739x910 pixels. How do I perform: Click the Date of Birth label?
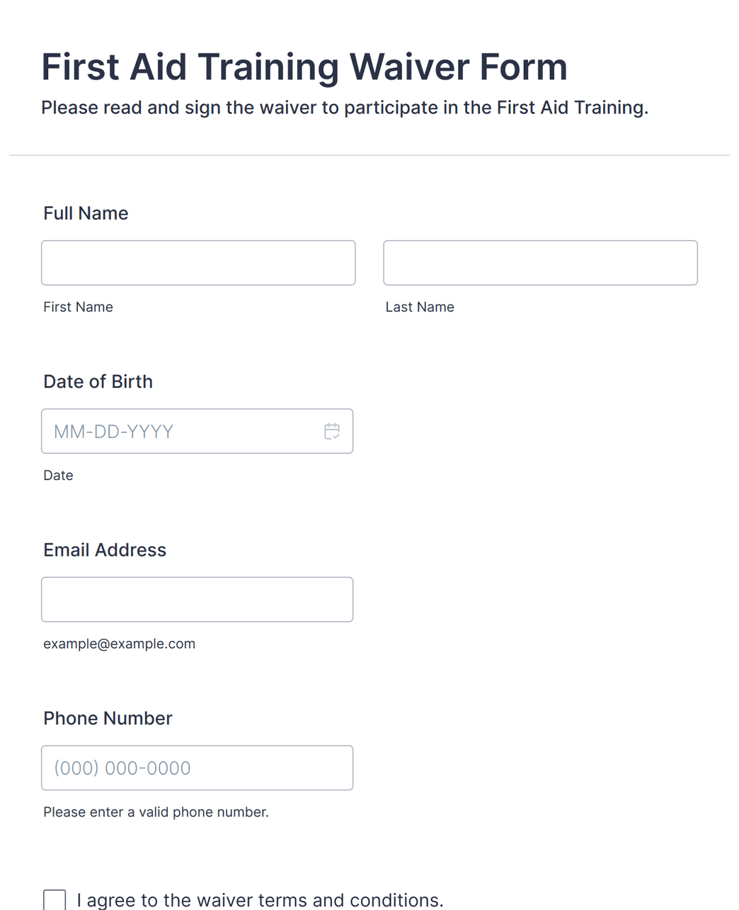(x=98, y=382)
